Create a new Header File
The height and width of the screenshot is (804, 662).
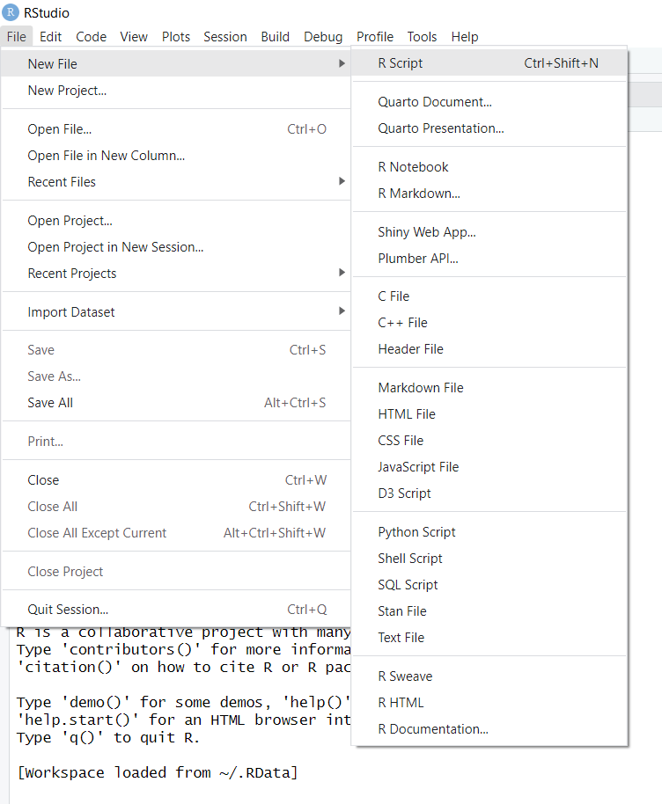pyautogui.click(x=489, y=349)
